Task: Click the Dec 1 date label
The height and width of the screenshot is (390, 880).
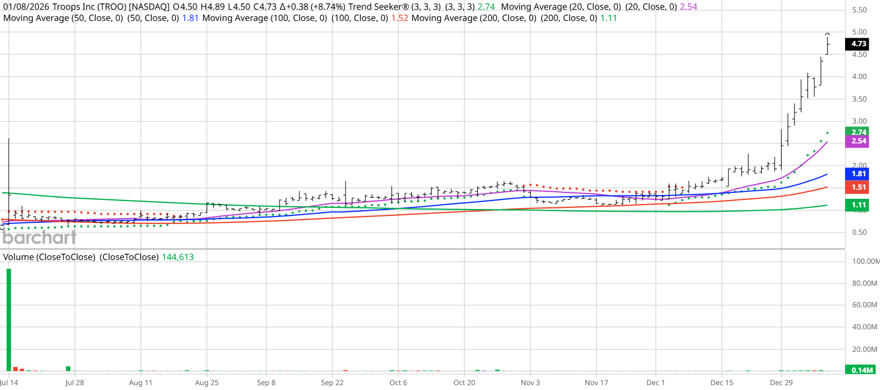Action: click(655, 383)
